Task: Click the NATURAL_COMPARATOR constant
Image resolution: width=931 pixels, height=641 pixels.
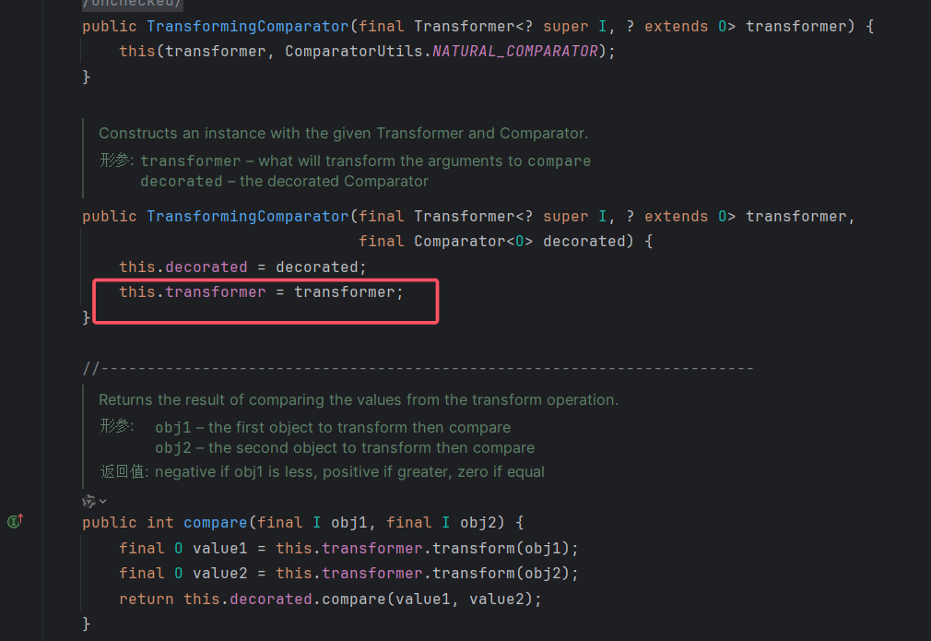Action: point(514,52)
